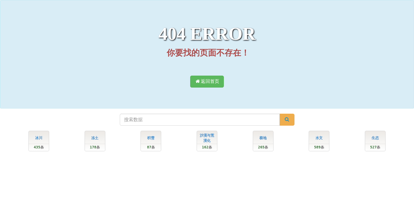Click the 589条 count under 水文
Screen dimensions: 414x223
(x=319, y=147)
